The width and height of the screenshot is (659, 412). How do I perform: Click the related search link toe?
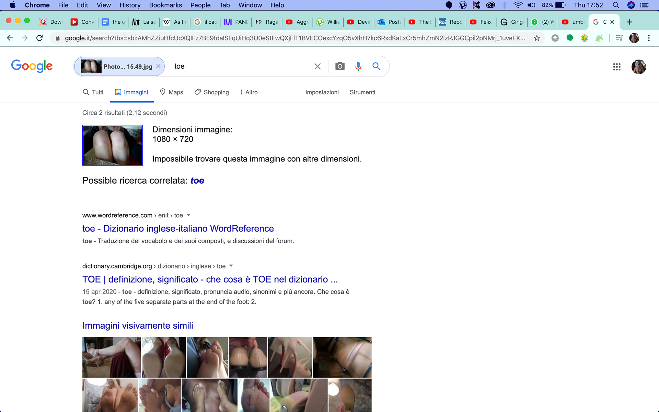click(197, 181)
